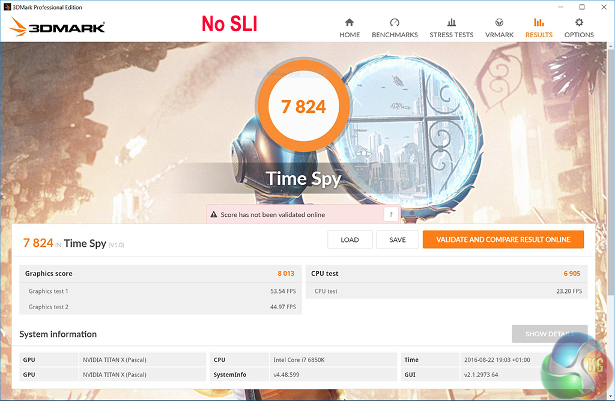
Task: Click the 3DMark logo
Action: [57, 26]
